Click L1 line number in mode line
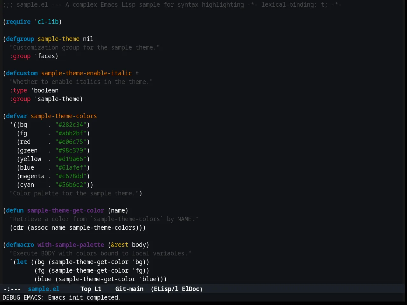 coord(98,289)
